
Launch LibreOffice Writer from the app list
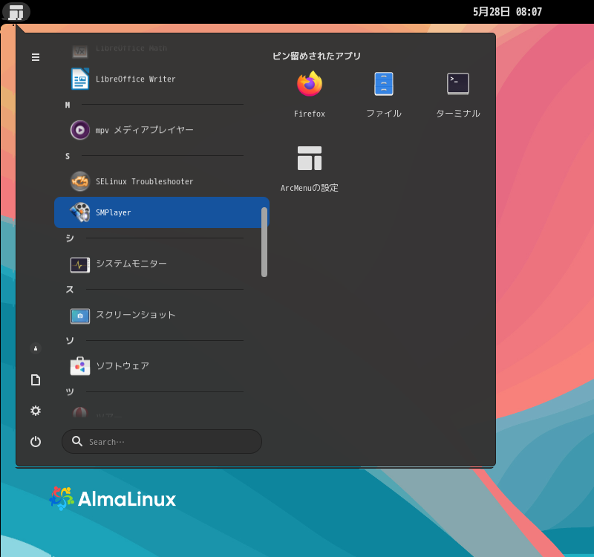162,79
